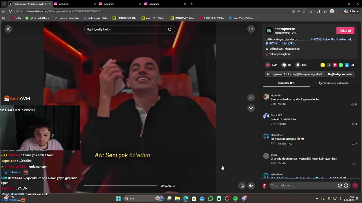Like betül's comment heart icon
Screen dimensions: 362x203
(x=353, y=164)
